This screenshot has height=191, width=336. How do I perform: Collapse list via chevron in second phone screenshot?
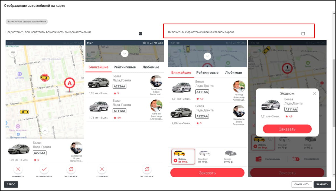click(x=125, y=53)
